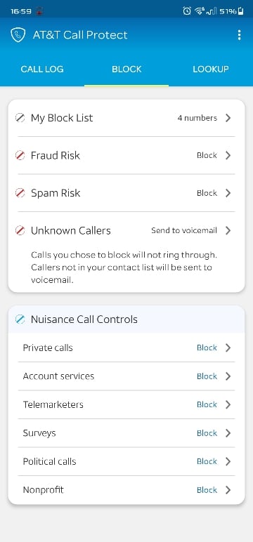Open Account services Block setting
The image size is (253, 542).
207,376
